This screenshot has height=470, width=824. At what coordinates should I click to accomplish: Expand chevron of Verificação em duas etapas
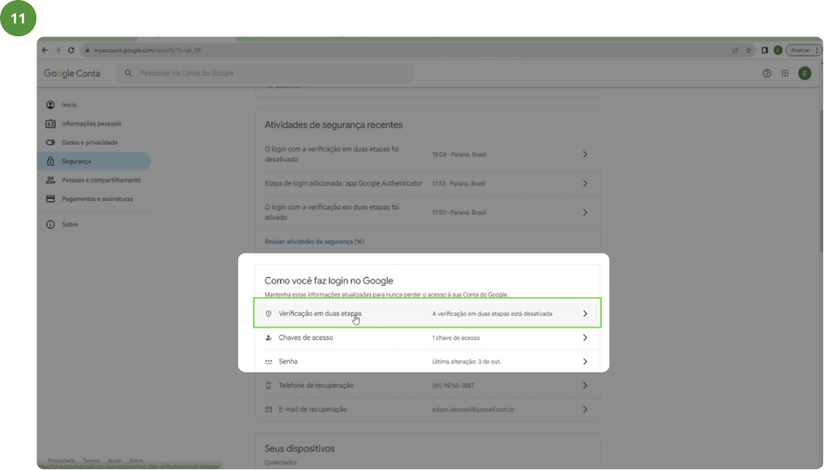pos(585,313)
